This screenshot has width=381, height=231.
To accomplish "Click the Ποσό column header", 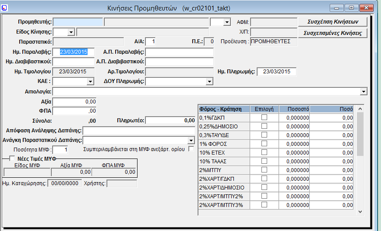I will pyautogui.click(x=332, y=109).
